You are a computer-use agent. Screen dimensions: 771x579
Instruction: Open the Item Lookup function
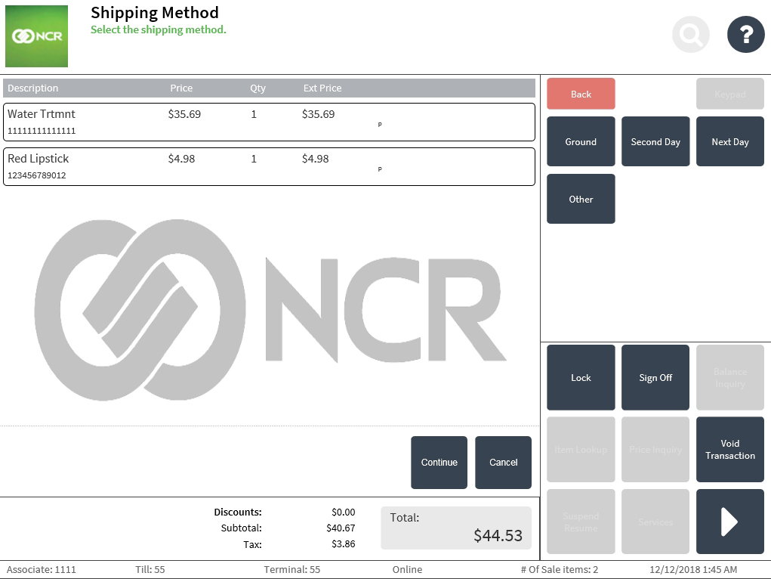point(581,450)
